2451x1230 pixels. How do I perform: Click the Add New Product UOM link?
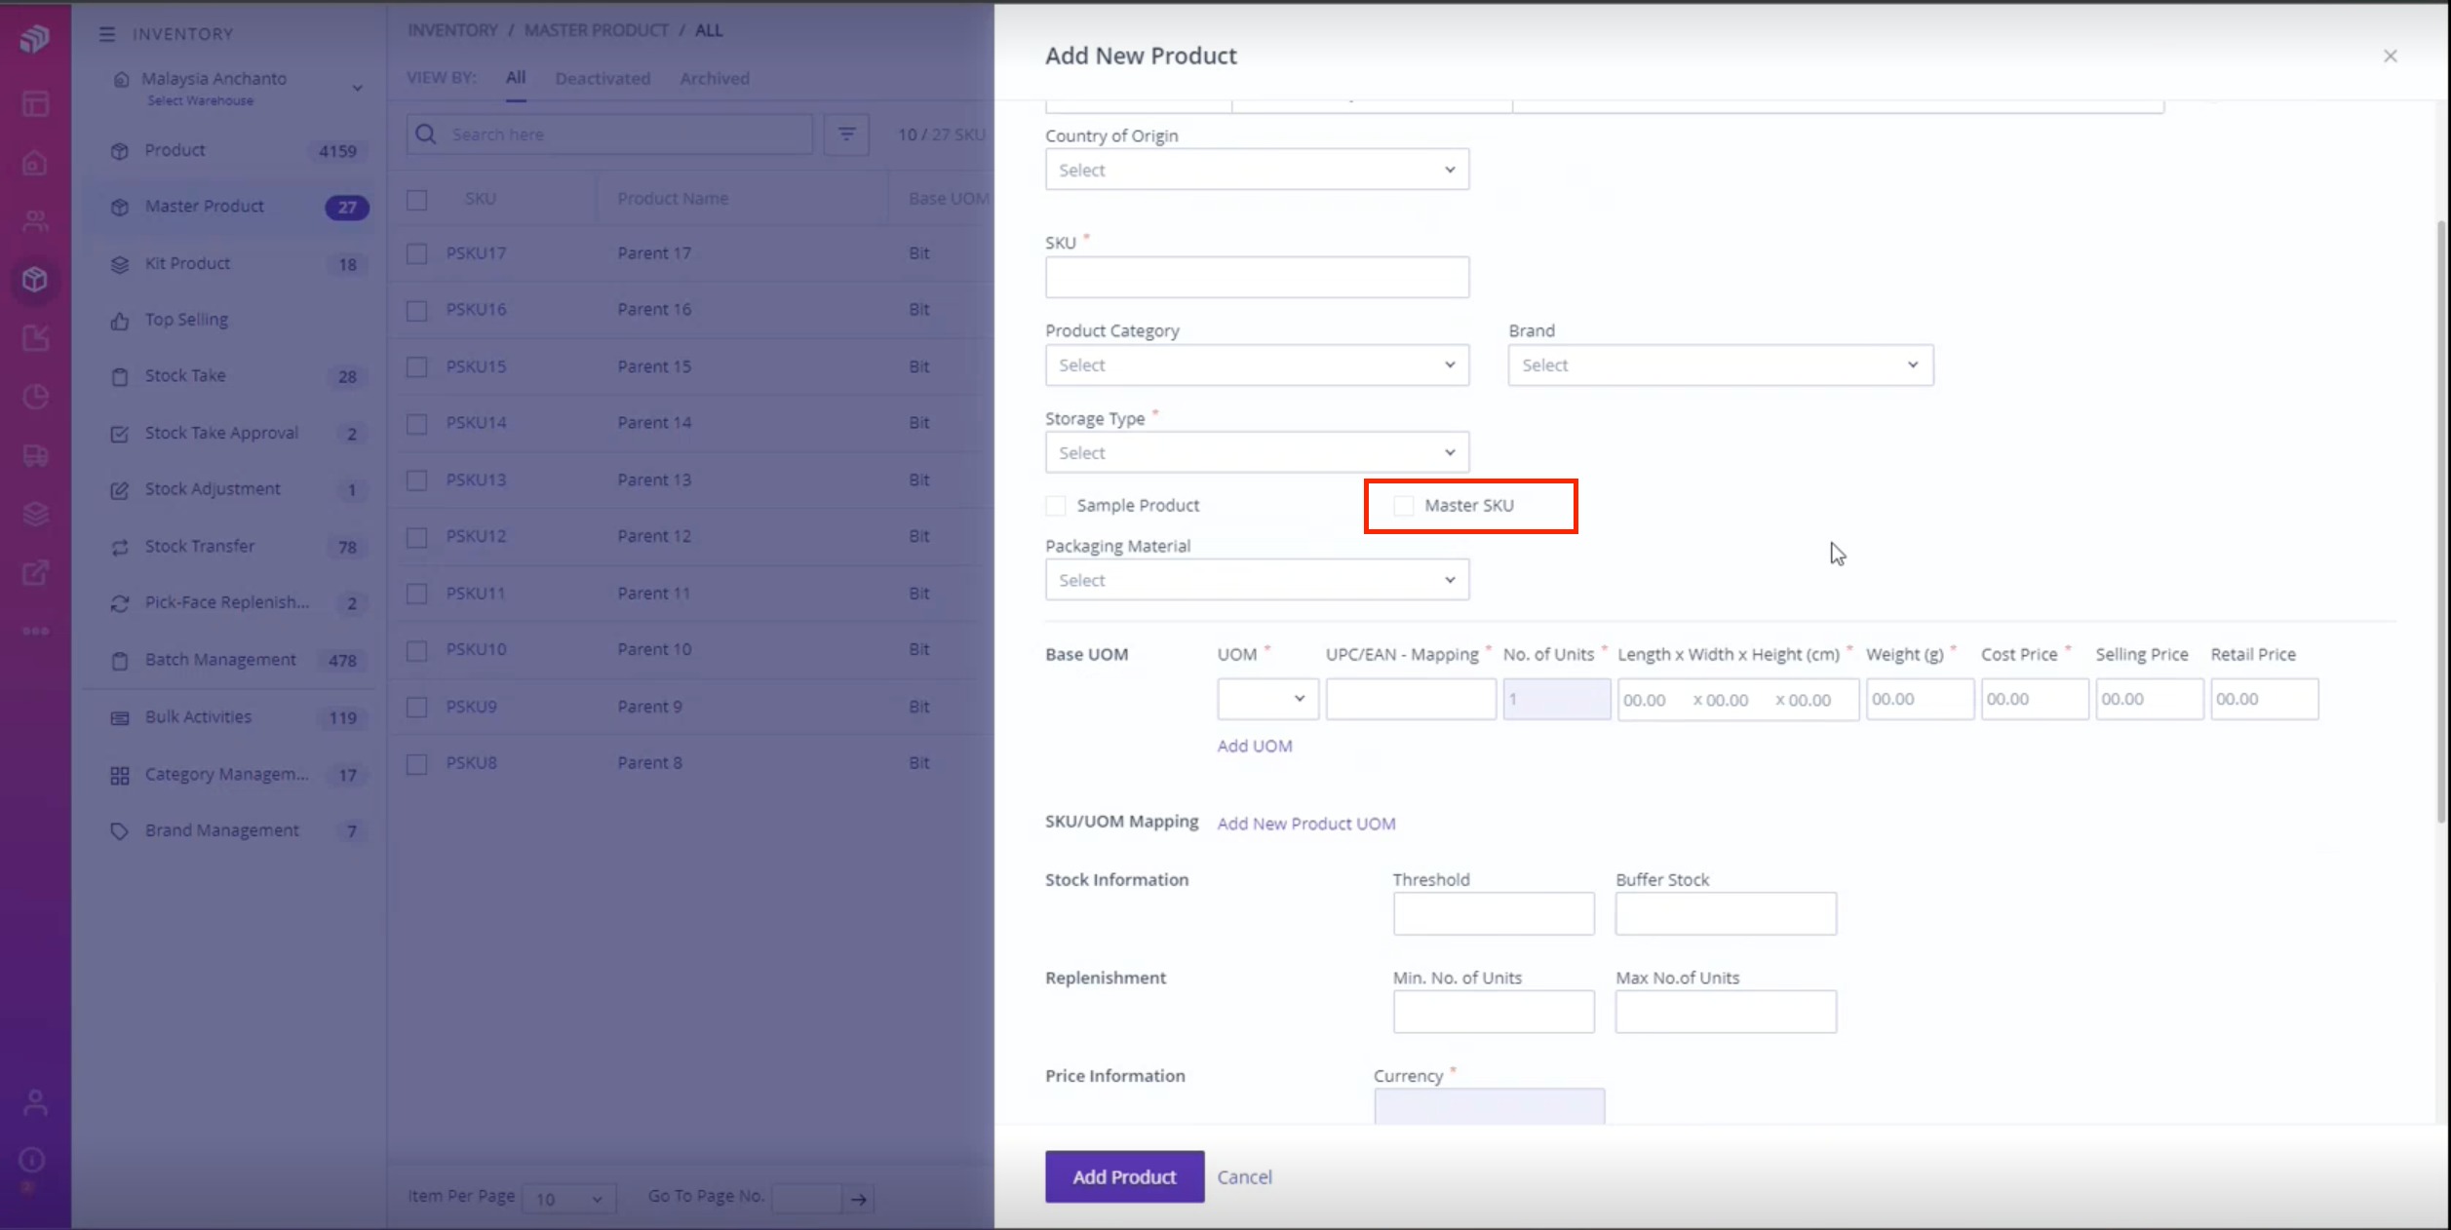[x=1306, y=823]
